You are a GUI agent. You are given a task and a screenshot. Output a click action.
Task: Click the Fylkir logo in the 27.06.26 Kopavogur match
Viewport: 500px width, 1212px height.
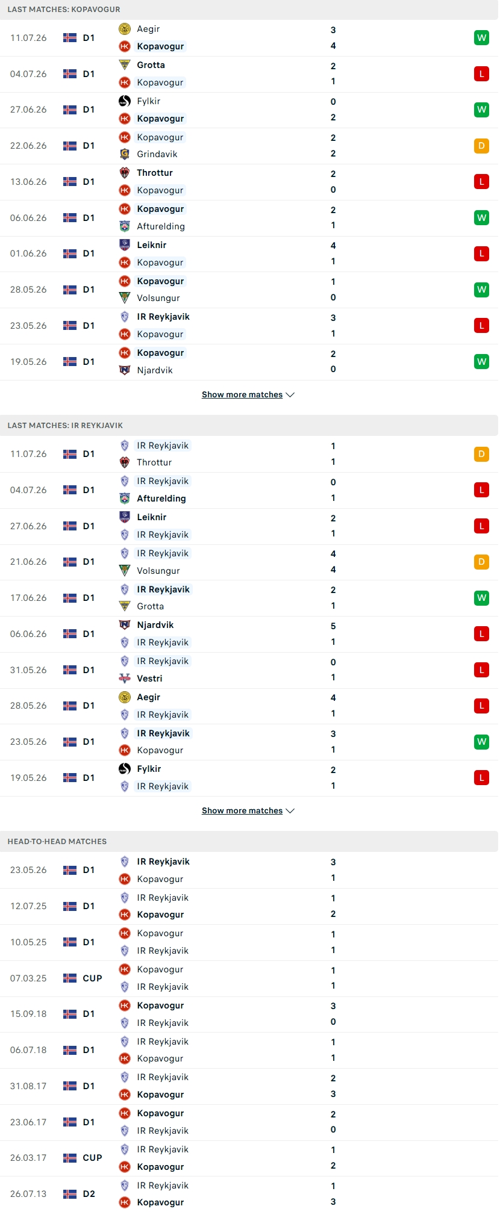[125, 101]
